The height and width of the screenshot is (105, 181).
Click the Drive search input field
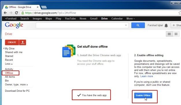coord(82,25)
